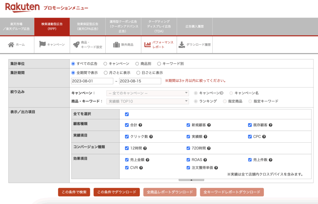Select the 指定商品 radio button
The height and width of the screenshot is (204, 318).
coord(225,101)
